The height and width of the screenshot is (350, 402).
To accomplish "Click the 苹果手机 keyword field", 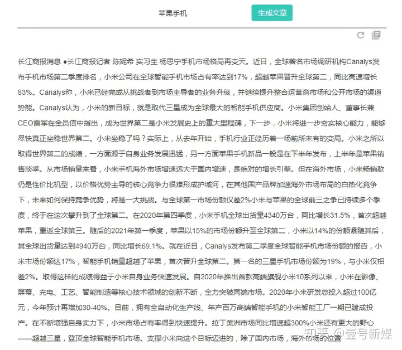I will tap(173, 13).
